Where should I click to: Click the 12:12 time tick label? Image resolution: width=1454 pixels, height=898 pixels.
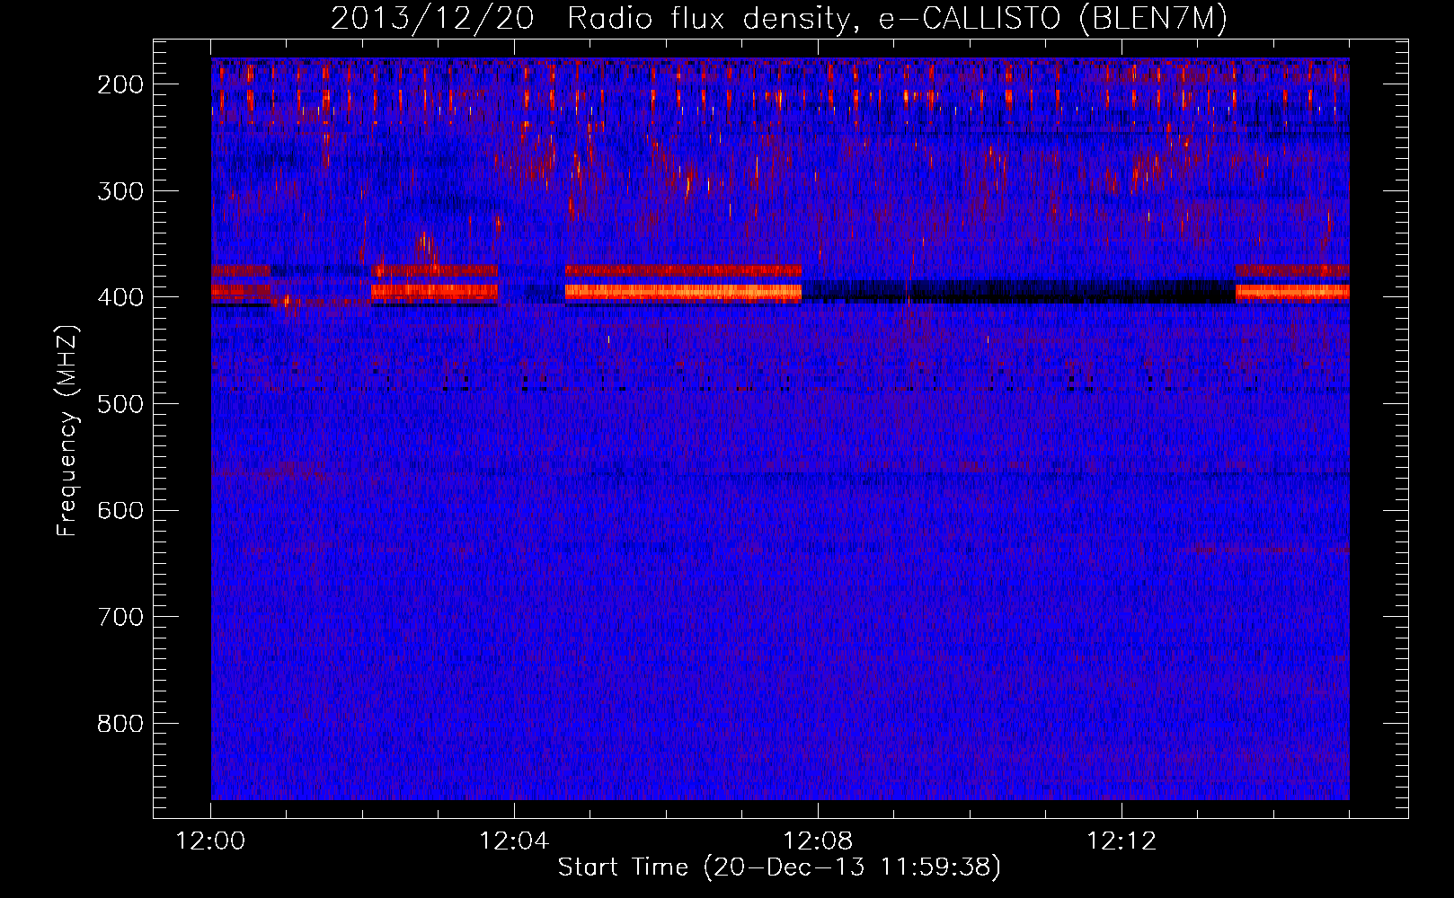click(1122, 841)
